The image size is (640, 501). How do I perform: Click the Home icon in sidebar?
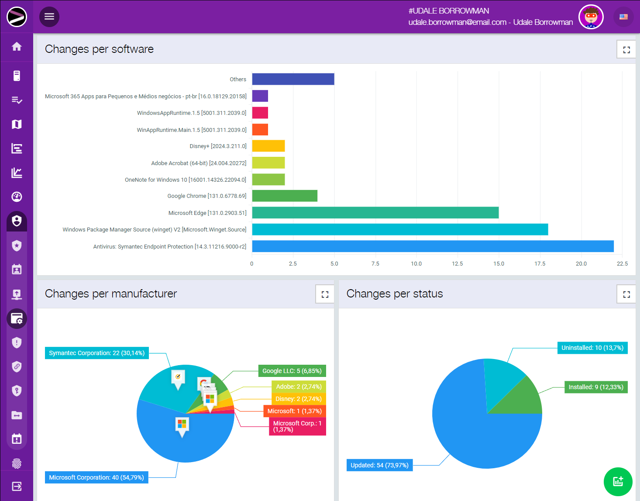pyautogui.click(x=17, y=47)
